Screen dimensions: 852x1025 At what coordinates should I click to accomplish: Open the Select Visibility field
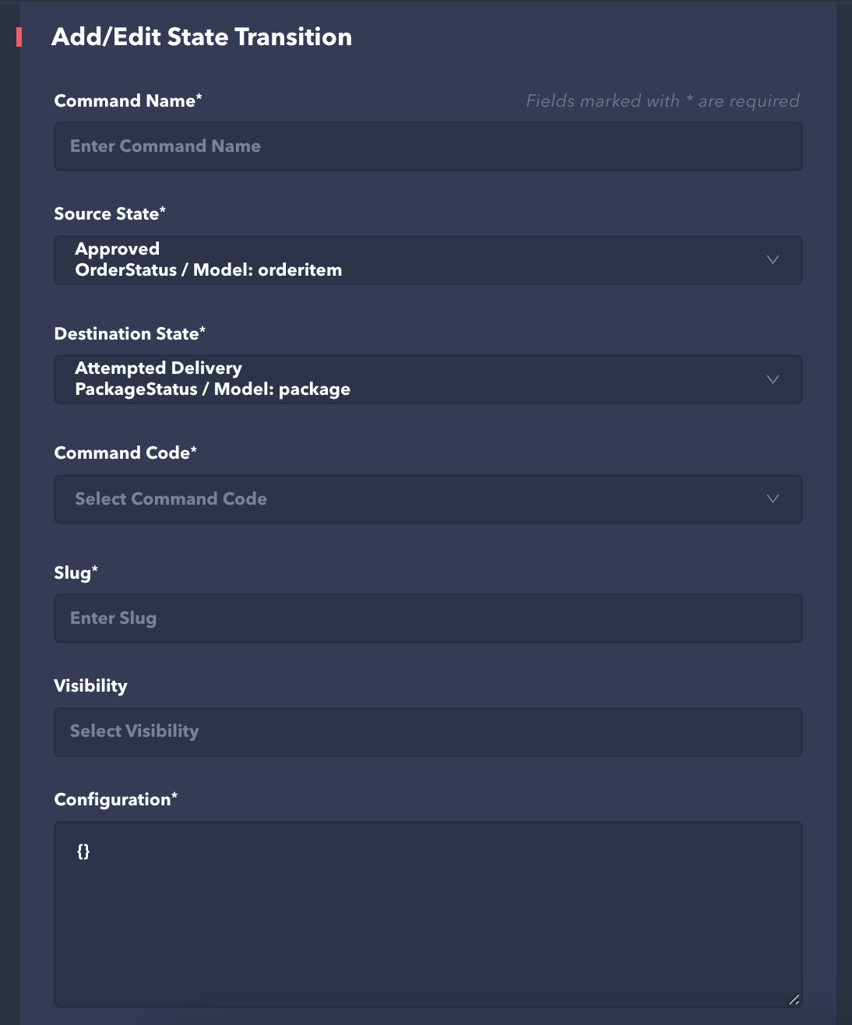[427, 731]
